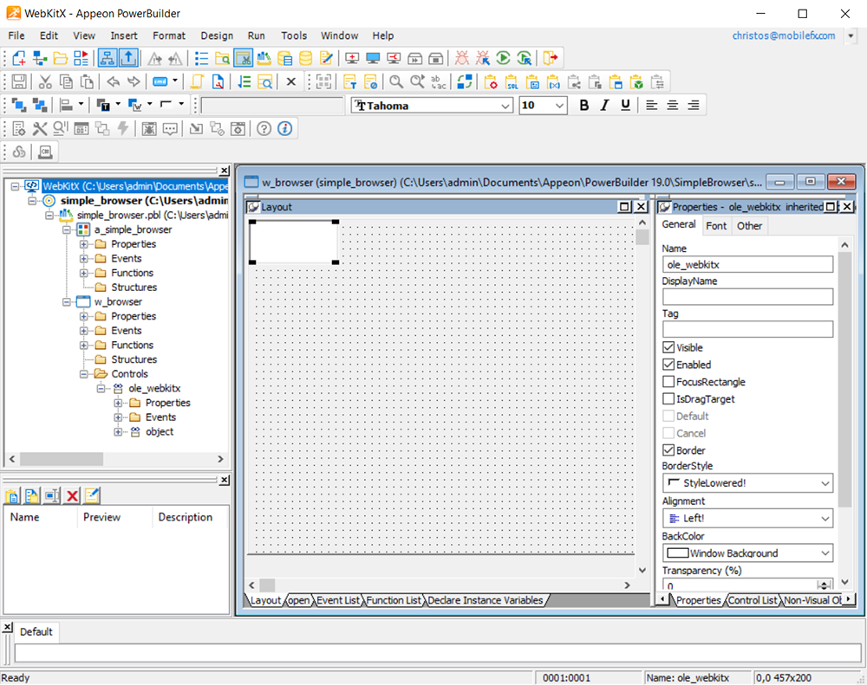The width and height of the screenshot is (867, 685).
Task: Select the Default output tab
Action: tap(36, 631)
